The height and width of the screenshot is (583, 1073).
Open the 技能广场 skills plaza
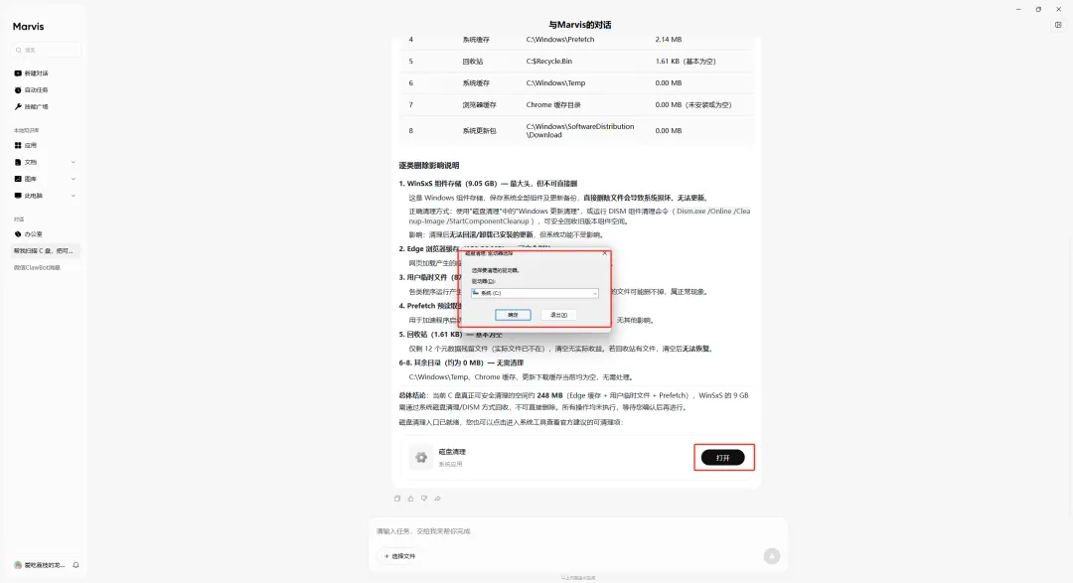32,106
